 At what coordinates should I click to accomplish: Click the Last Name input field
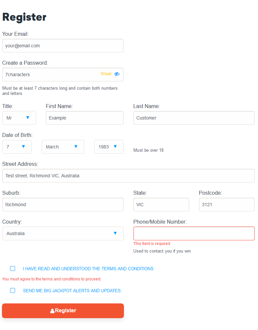click(x=194, y=118)
